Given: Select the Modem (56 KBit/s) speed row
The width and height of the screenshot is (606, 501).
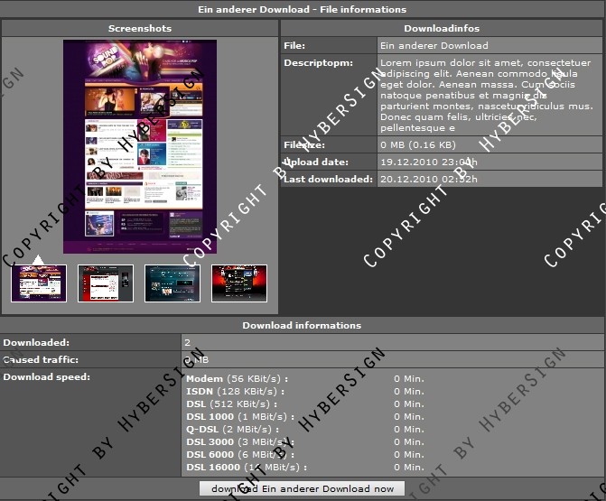Looking at the screenshot, I should (x=236, y=378).
